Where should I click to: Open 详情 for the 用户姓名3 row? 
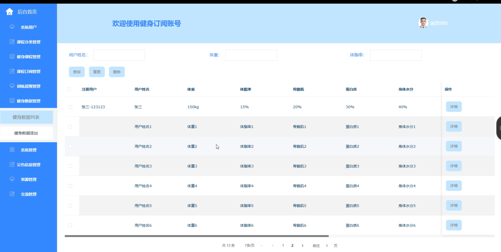click(454, 166)
